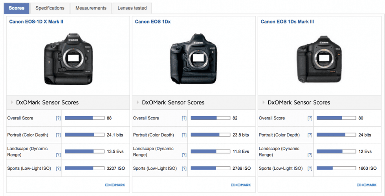
Task: Select Sports (Low-Light ISO) label for 1Ds Mark III
Action: tap(280, 168)
